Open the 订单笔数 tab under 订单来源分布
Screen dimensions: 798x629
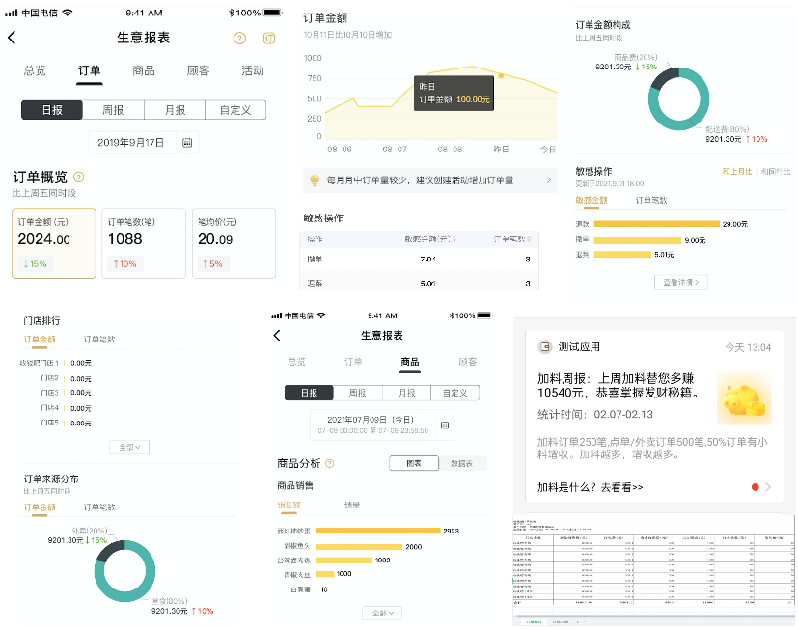98,506
